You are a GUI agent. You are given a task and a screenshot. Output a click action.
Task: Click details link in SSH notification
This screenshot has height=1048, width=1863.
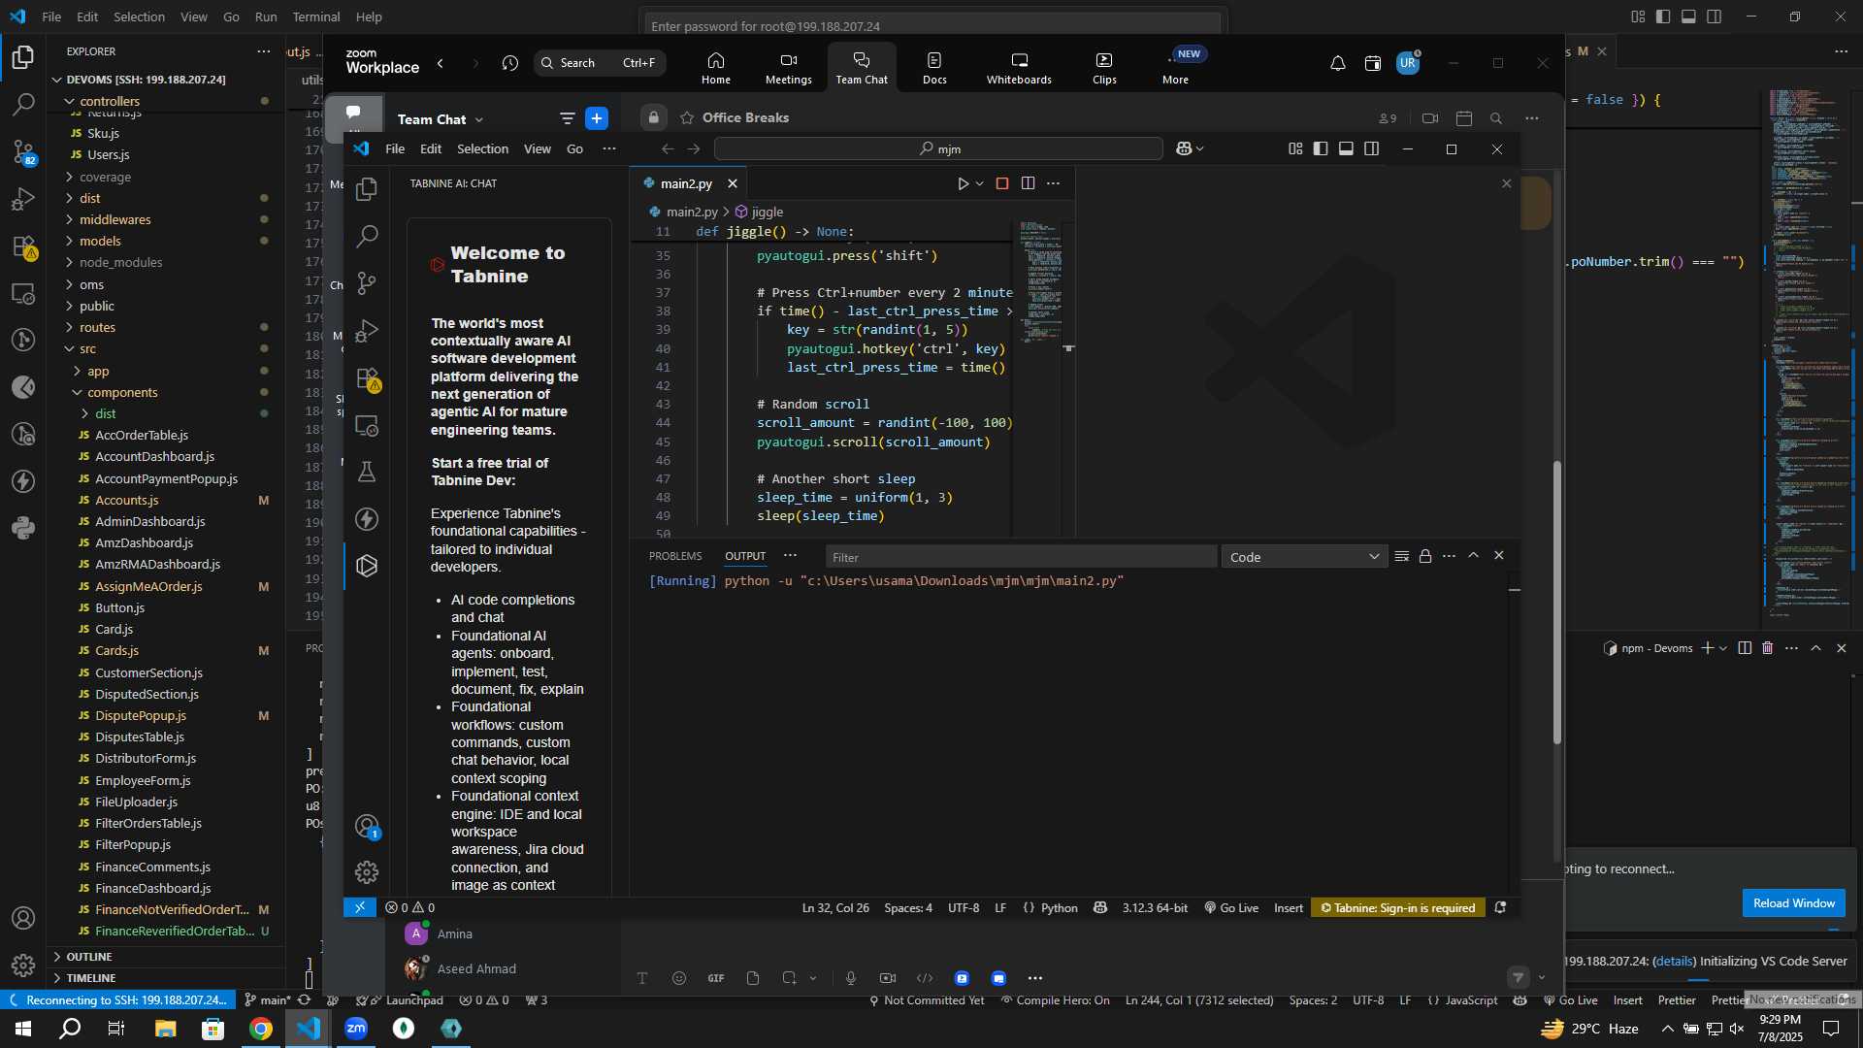1674,961
